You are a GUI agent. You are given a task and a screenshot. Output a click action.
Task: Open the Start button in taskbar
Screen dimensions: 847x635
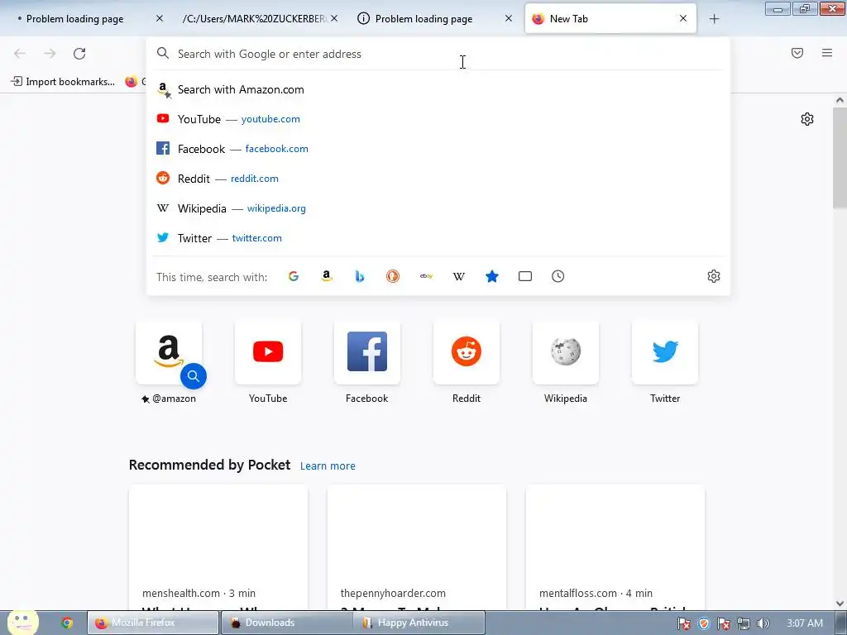tap(22, 622)
